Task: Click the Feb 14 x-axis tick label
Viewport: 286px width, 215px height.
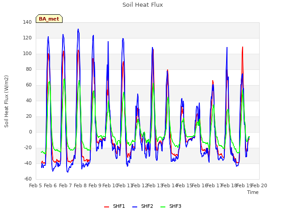Action: coord(170,185)
